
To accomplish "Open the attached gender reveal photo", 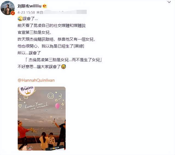I will pos(42,119).
